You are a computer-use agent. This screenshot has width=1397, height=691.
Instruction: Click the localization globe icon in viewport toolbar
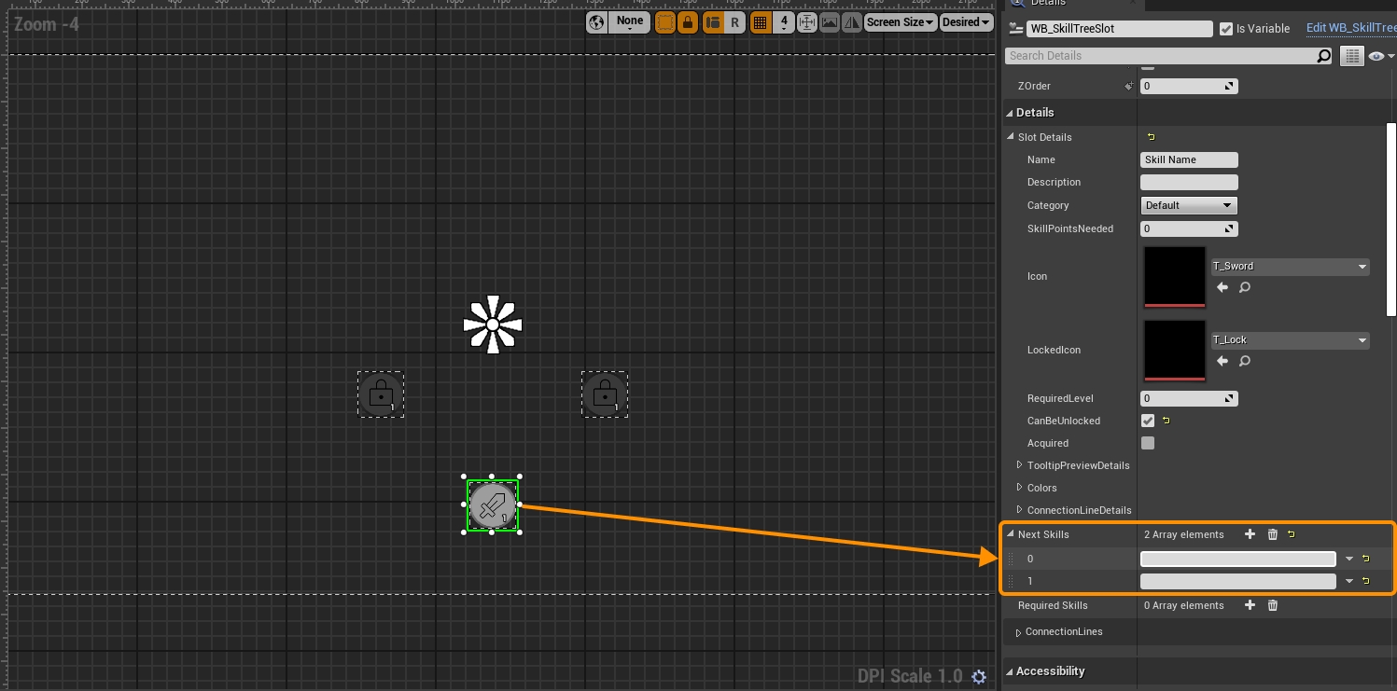[597, 22]
